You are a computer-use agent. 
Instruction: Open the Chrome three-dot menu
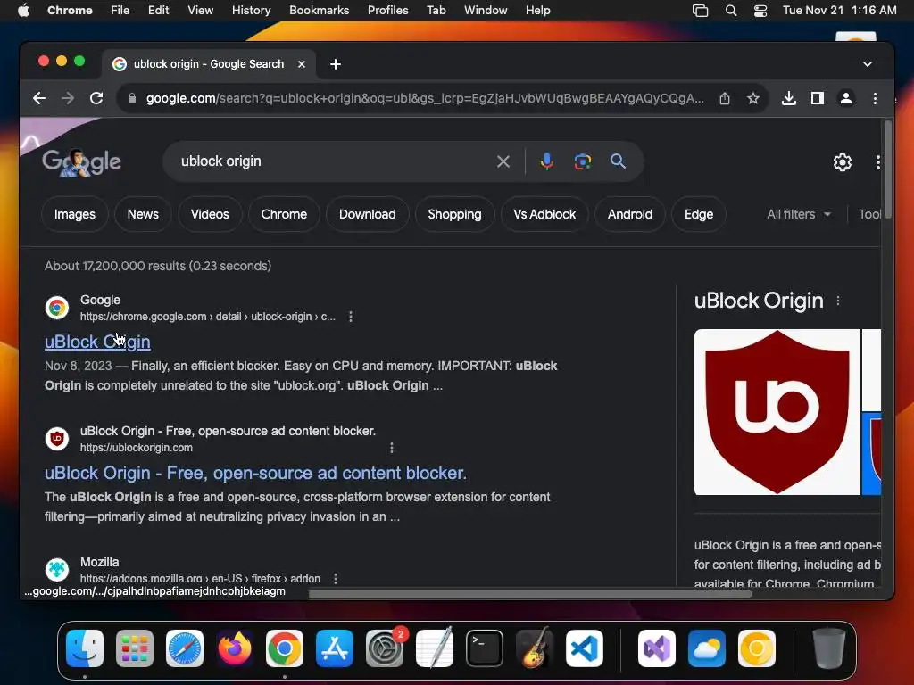pos(875,98)
